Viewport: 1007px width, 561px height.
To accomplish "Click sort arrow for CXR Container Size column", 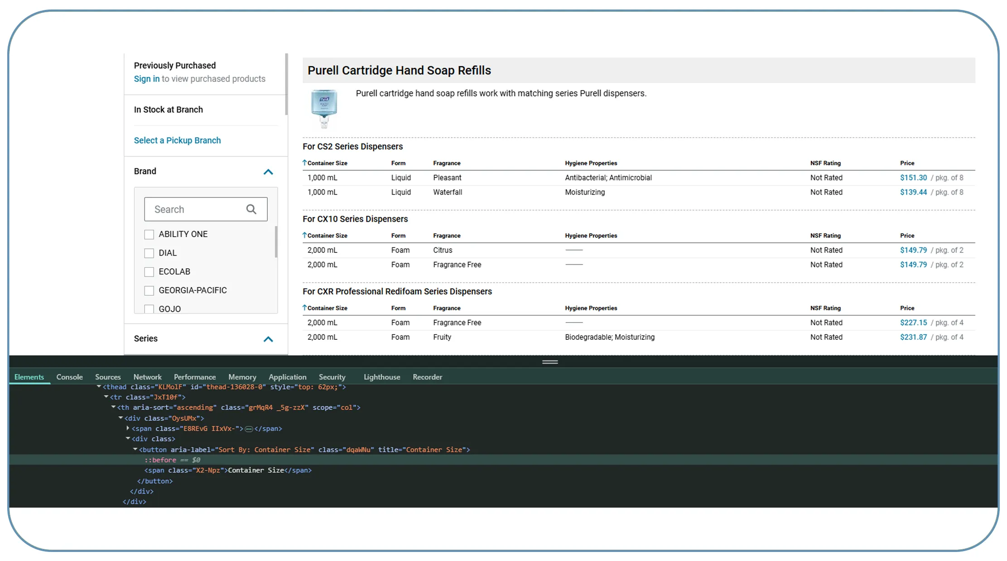I will [305, 308].
